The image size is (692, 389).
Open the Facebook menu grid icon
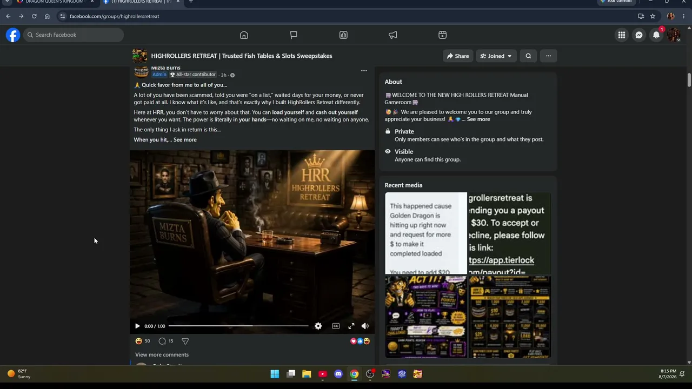(622, 35)
